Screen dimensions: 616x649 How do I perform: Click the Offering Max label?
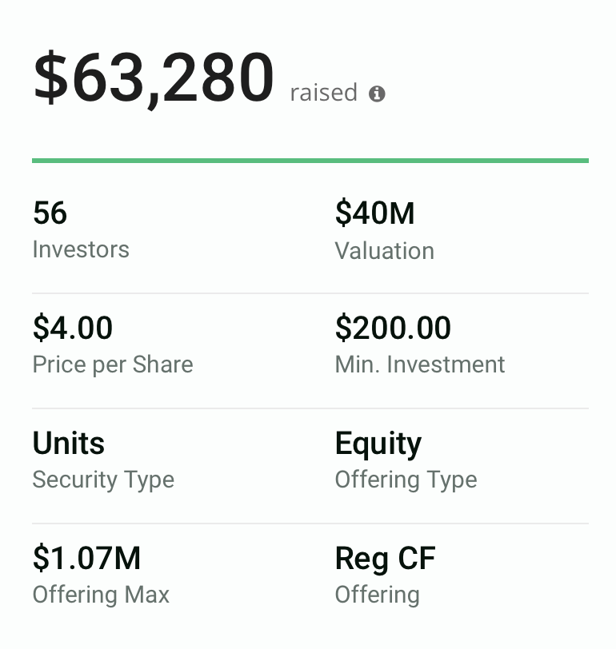click(x=101, y=595)
